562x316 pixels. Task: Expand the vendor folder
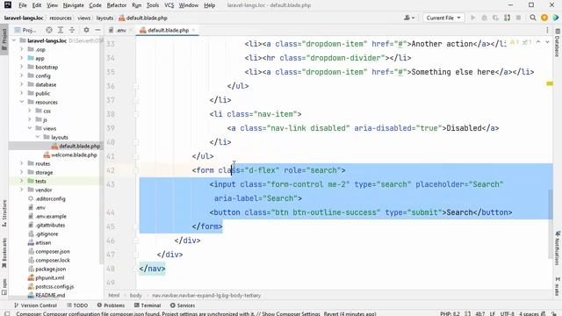[21, 190]
